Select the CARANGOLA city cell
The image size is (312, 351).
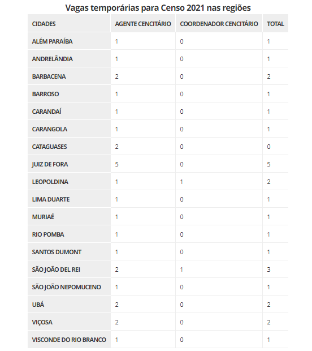coord(69,129)
